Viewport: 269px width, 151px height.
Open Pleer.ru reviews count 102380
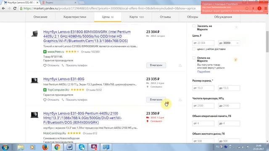coord(90,52)
